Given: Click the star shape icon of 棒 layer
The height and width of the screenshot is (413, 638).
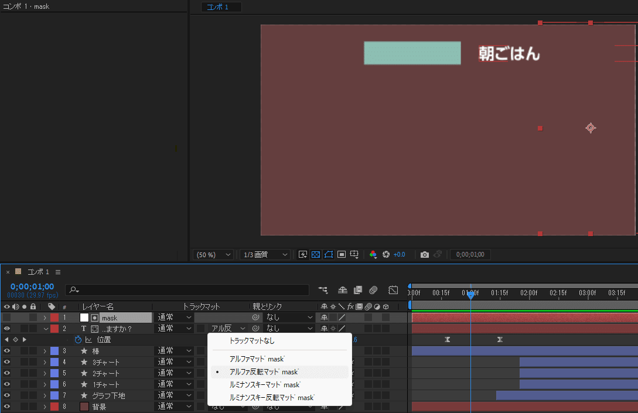Looking at the screenshot, I should pyautogui.click(x=84, y=351).
